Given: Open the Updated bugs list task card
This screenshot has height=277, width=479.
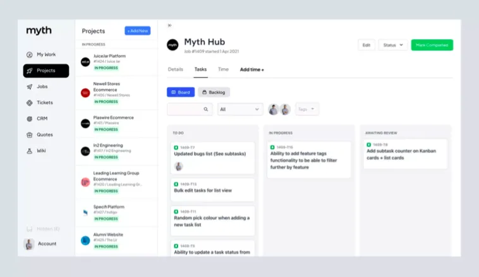Looking at the screenshot, I should [x=212, y=158].
